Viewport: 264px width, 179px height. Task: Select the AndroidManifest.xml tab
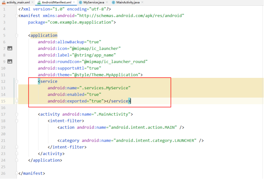(56, 2)
